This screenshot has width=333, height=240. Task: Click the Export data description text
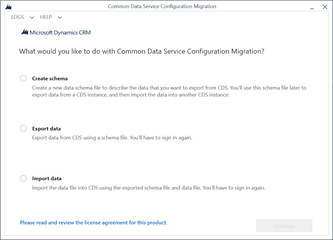(112, 138)
